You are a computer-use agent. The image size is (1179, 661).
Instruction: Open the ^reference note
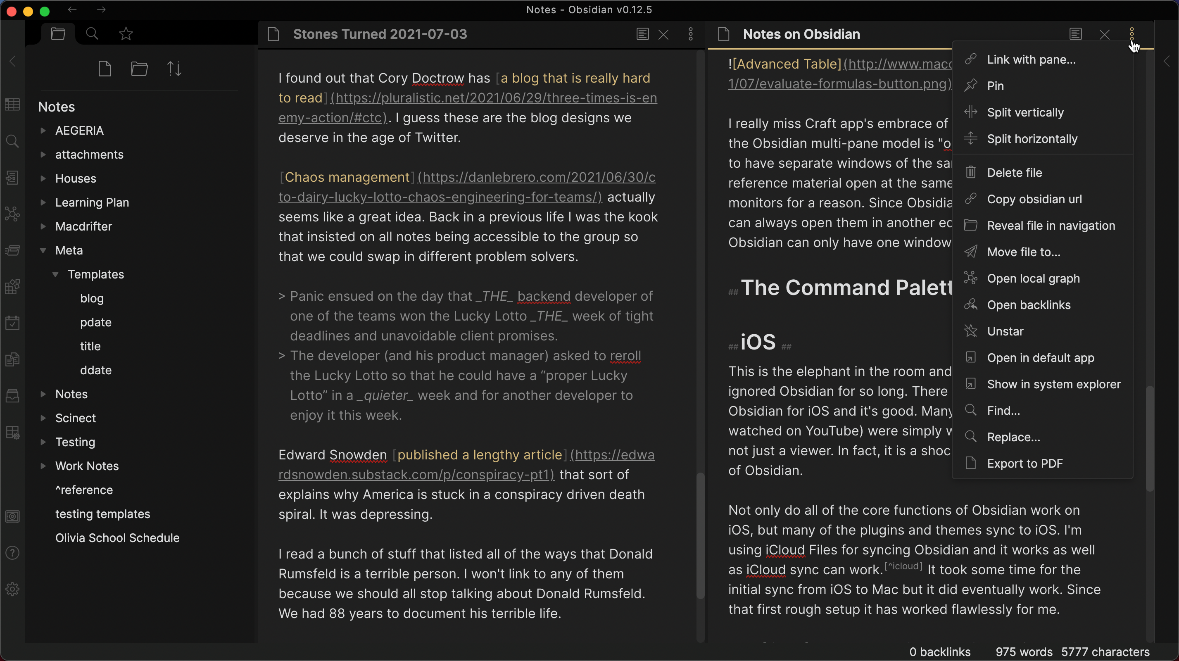click(84, 490)
